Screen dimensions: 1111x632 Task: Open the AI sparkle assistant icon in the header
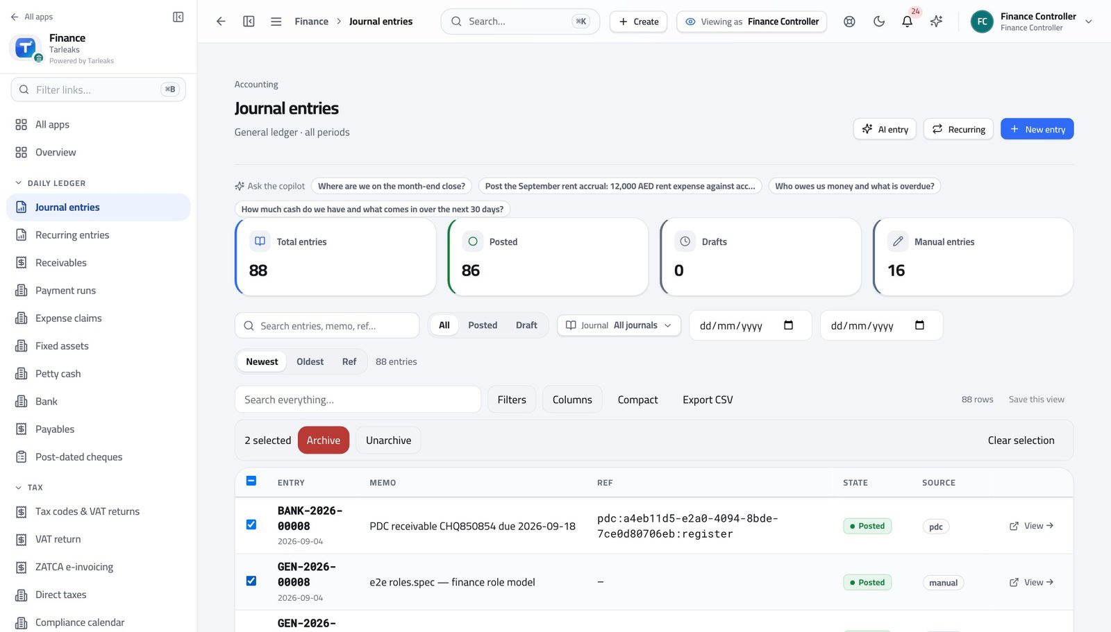click(936, 22)
